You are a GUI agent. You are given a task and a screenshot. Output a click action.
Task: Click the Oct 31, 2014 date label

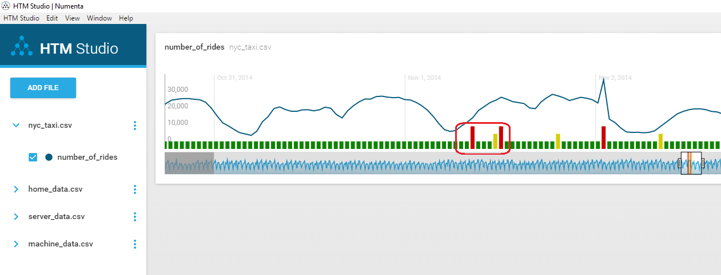234,77
